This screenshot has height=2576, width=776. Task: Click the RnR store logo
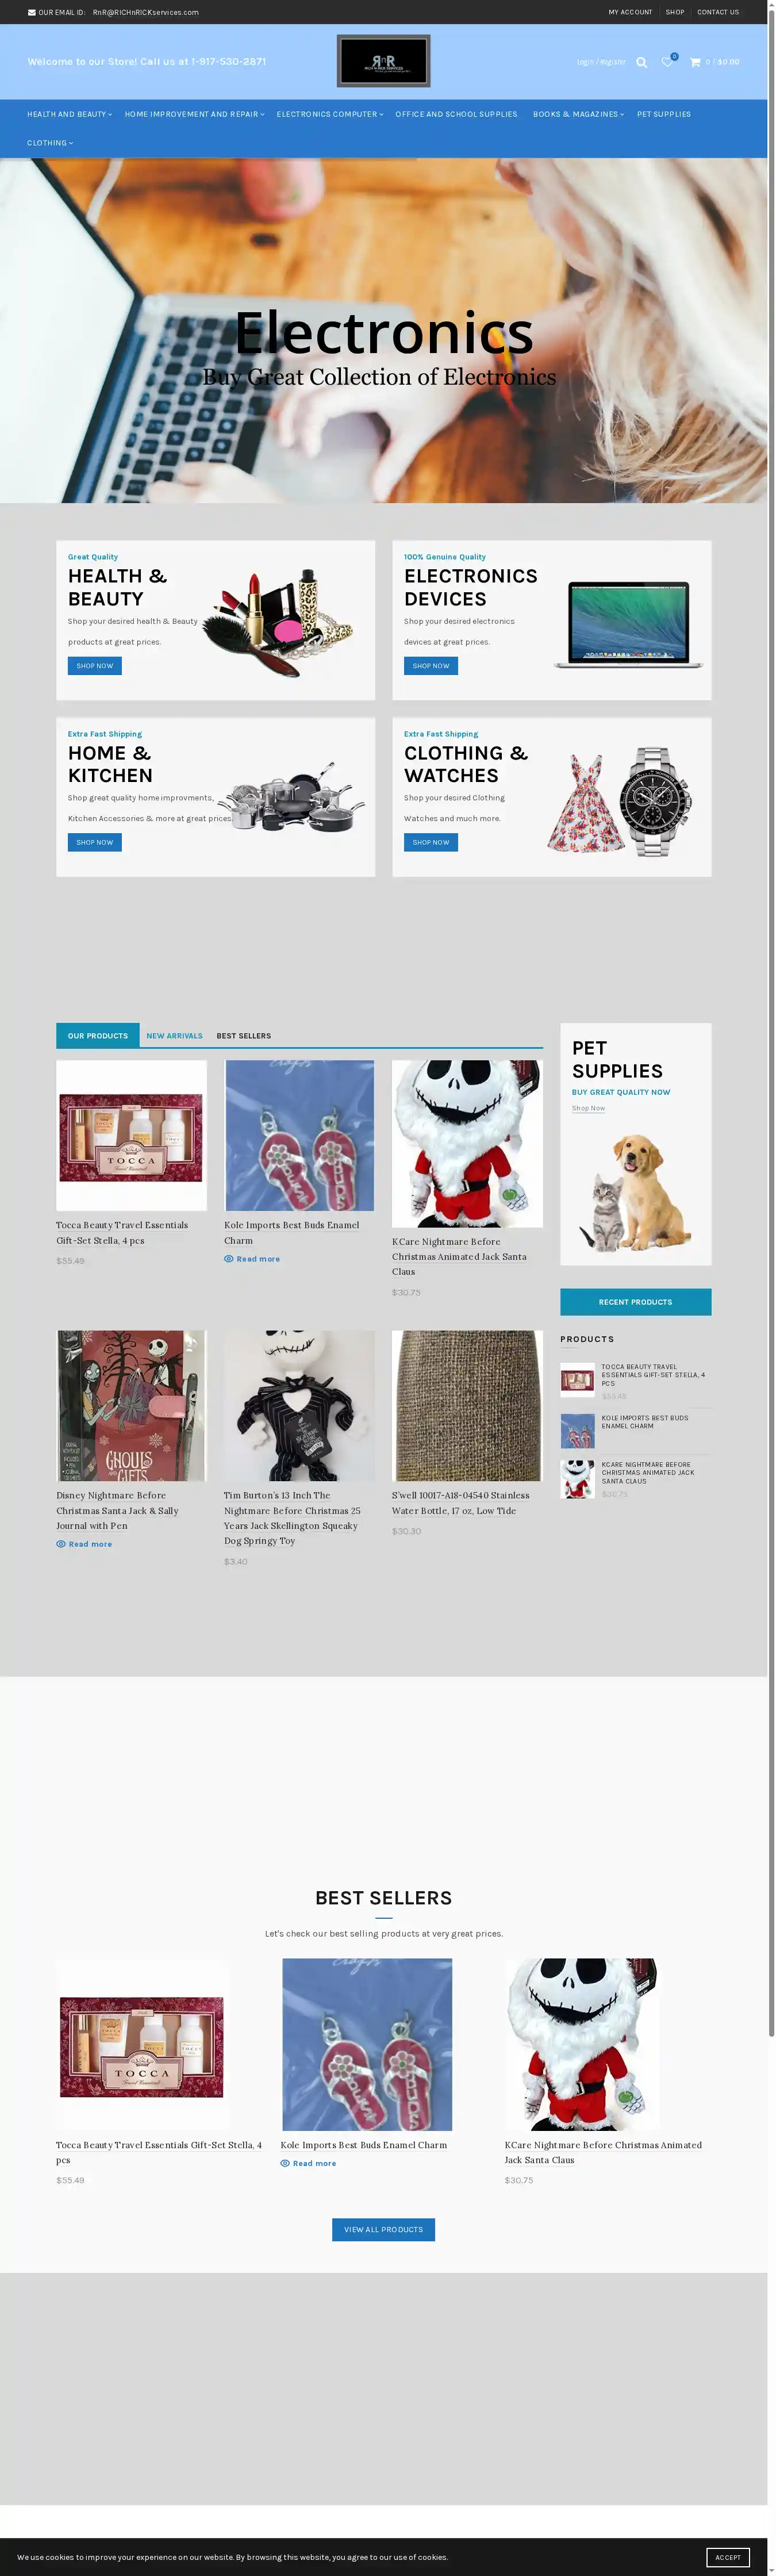pos(383,61)
